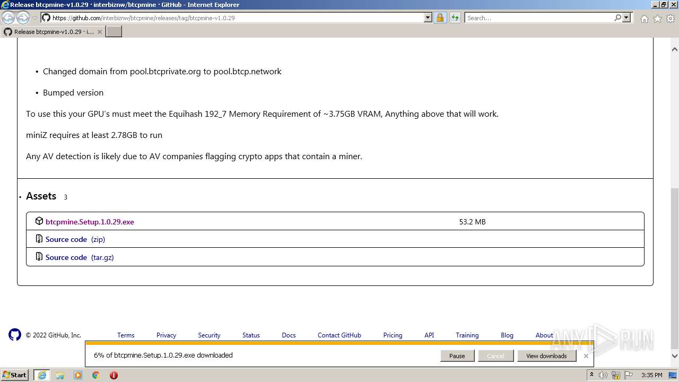The width and height of the screenshot is (679, 382).
Task: Click the GitHub Octocat footer logo
Action: (x=15, y=334)
